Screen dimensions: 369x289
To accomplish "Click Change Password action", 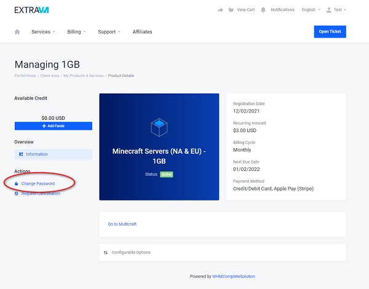I will (x=38, y=184).
